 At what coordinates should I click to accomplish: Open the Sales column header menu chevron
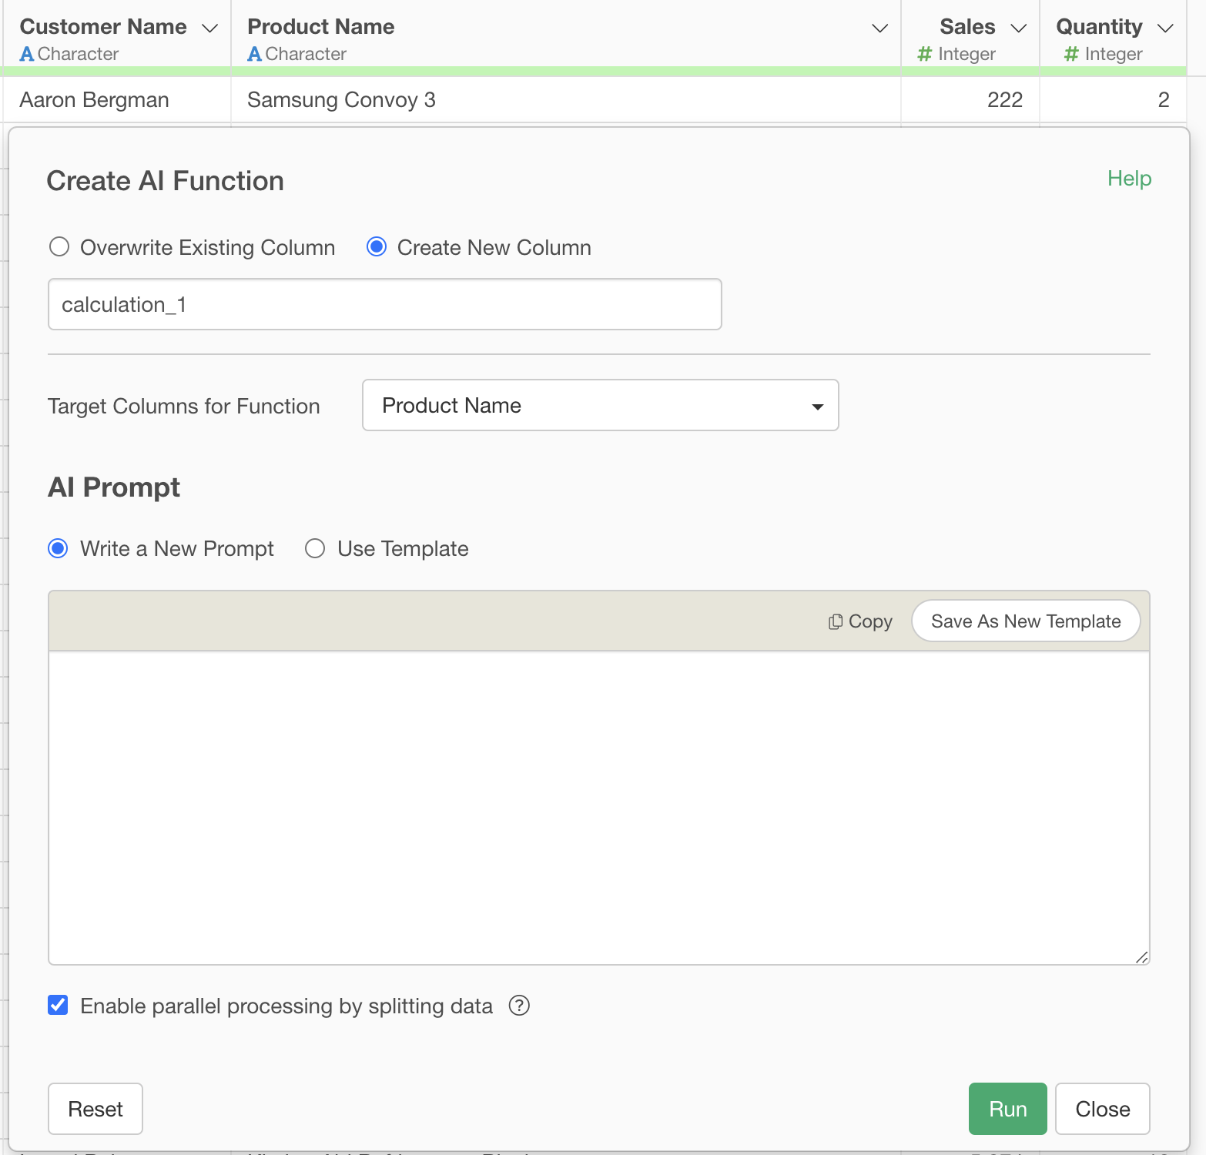[1019, 28]
